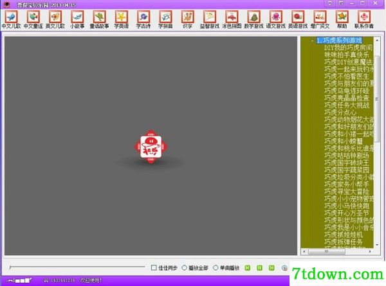Toggle the 佳佳同步 checkbox
Image resolution: width=386 pixels, height=286 pixels.
pyautogui.click(x=154, y=267)
